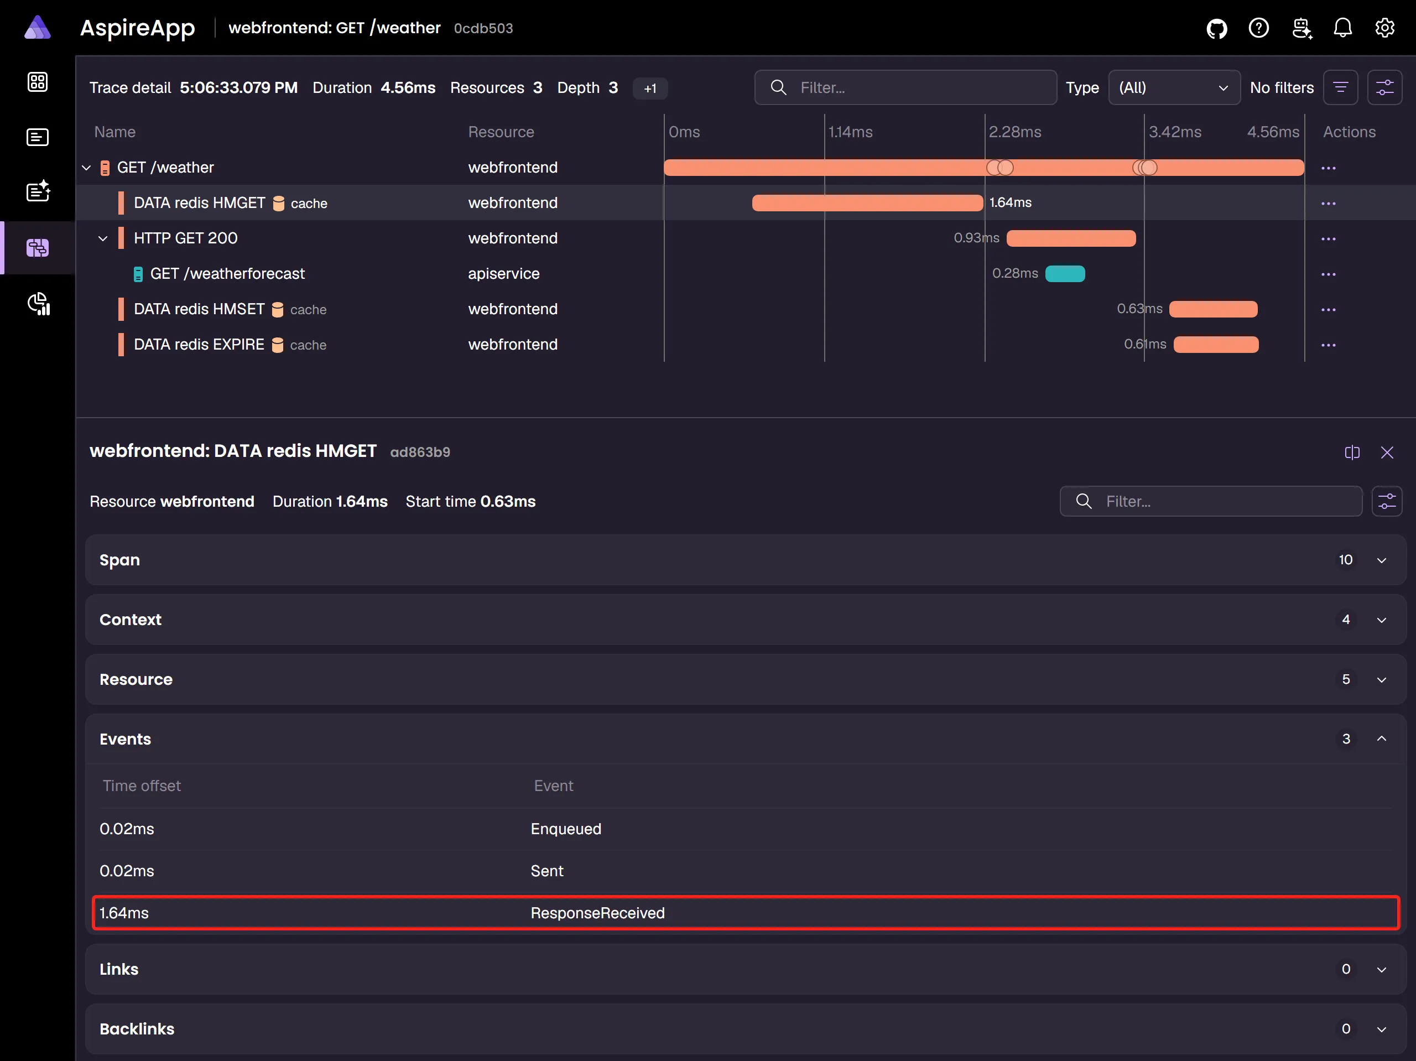
Task: Click cache database icon on EXPIRE row
Action: point(278,345)
